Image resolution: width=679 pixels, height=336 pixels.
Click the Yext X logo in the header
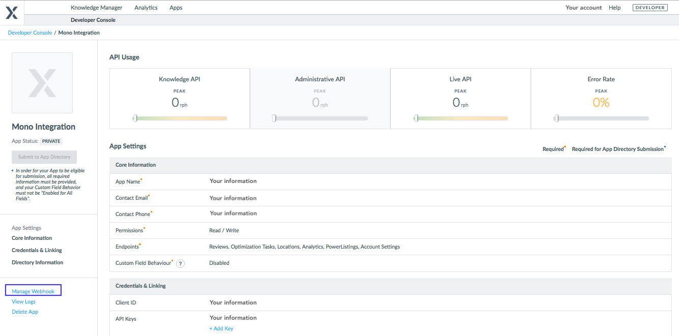(x=12, y=13)
